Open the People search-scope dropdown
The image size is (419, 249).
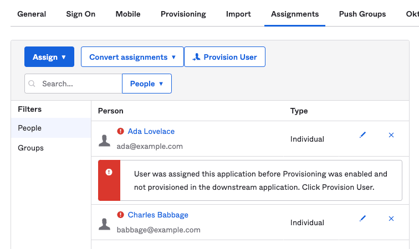[147, 84]
